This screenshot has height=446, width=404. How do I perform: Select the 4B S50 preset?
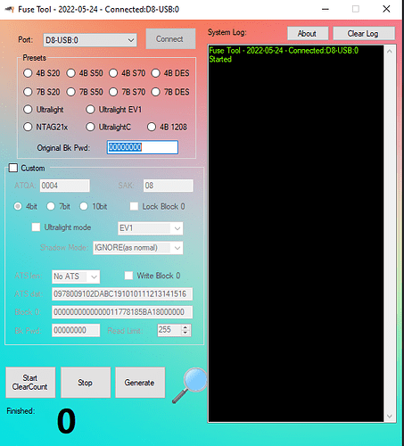tap(85, 73)
